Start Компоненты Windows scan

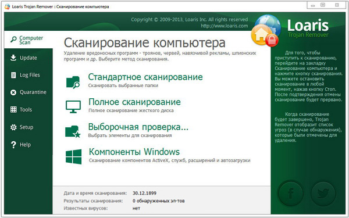[x=134, y=152]
